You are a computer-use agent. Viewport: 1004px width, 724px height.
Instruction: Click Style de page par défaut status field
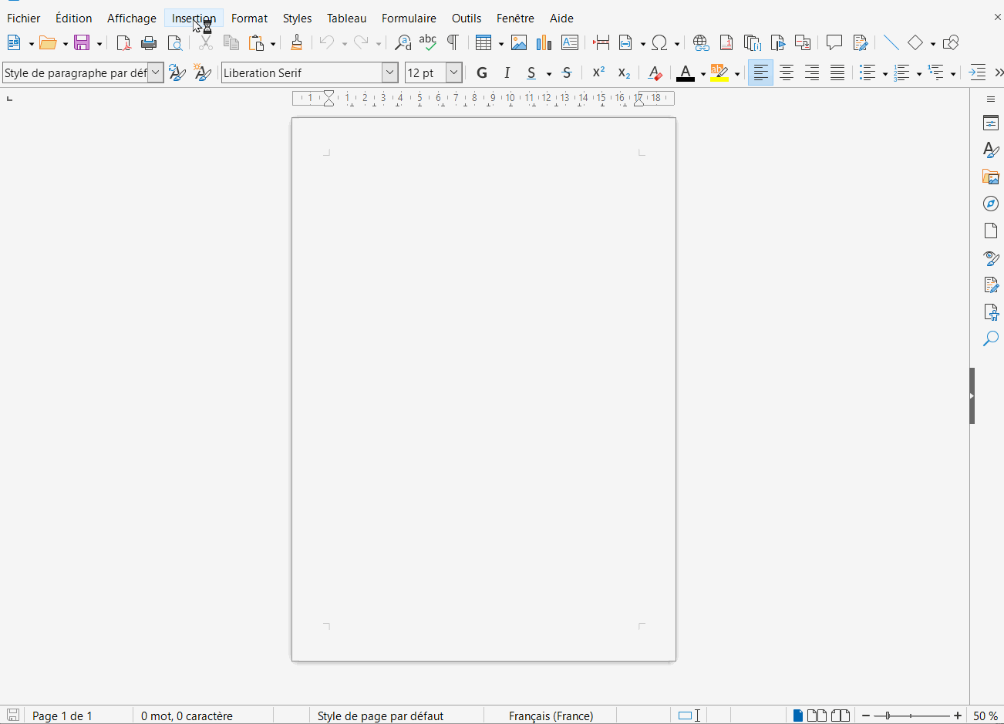tap(380, 716)
